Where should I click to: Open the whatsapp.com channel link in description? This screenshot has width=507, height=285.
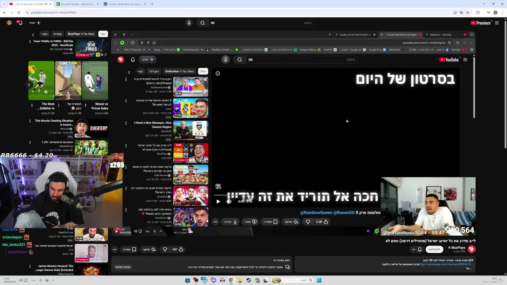[446, 264]
